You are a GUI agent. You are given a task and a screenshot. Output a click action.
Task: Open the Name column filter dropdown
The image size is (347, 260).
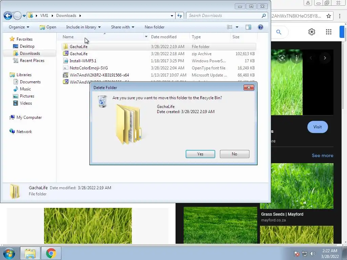point(146,37)
